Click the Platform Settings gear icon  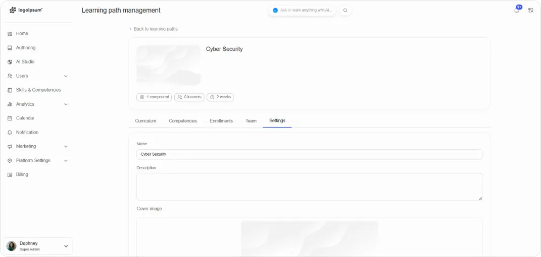(x=10, y=161)
